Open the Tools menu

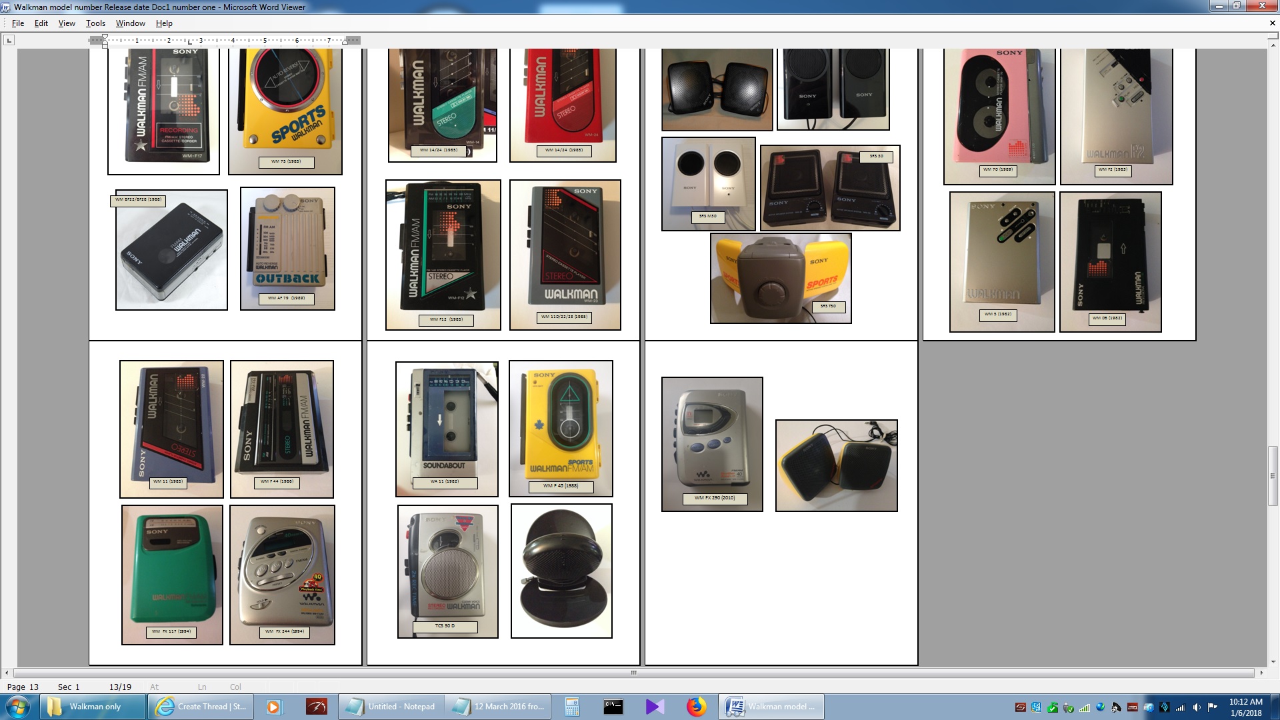pyautogui.click(x=95, y=23)
